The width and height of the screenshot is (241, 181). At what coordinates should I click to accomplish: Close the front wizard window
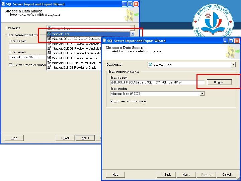point(237,41)
